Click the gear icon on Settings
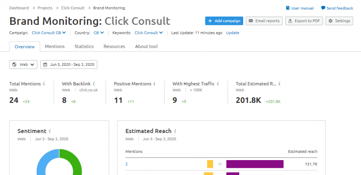This screenshot has width=361, height=175. pos(331,21)
